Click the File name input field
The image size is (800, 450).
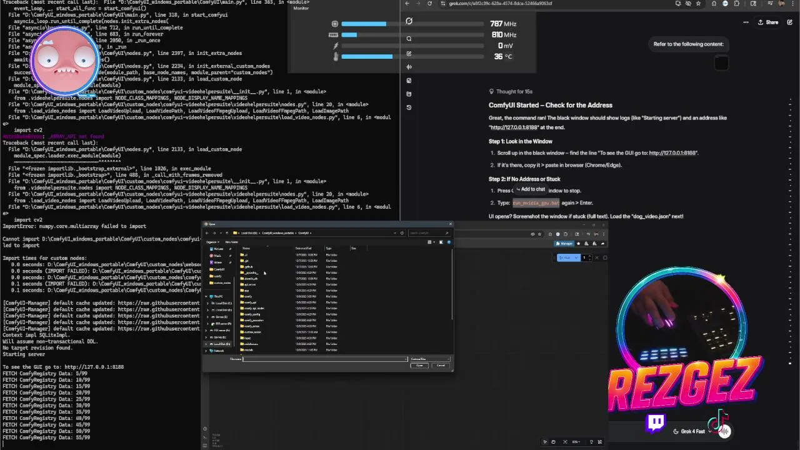[325, 359]
